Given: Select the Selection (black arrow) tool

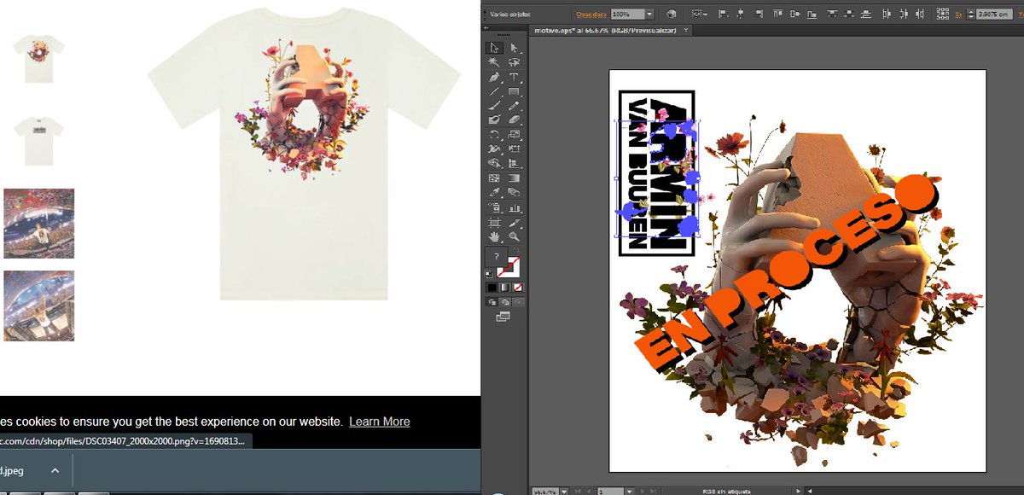Looking at the screenshot, I should click(x=495, y=48).
